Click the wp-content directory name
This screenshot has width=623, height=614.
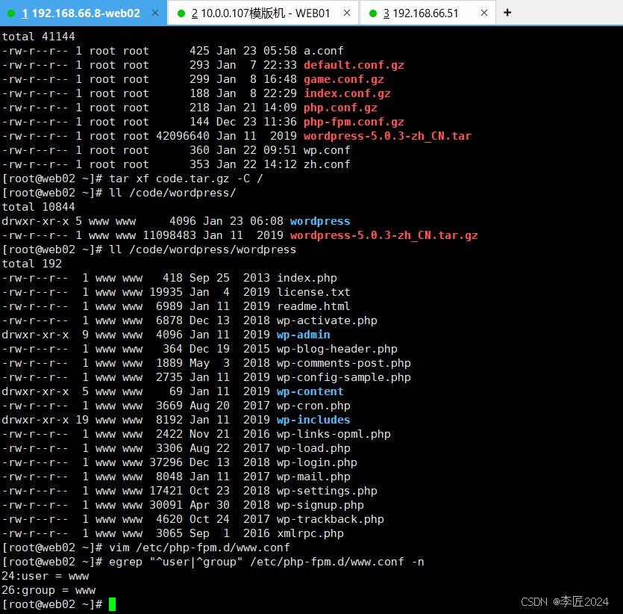[x=310, y=391]
